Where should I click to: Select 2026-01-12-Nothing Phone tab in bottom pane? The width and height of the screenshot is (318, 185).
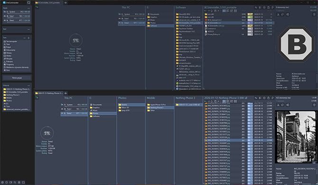pyautogui.click(x=49, y=93)
